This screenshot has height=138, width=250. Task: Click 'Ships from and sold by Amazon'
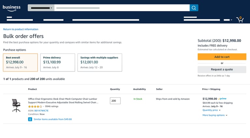(173, 99)
